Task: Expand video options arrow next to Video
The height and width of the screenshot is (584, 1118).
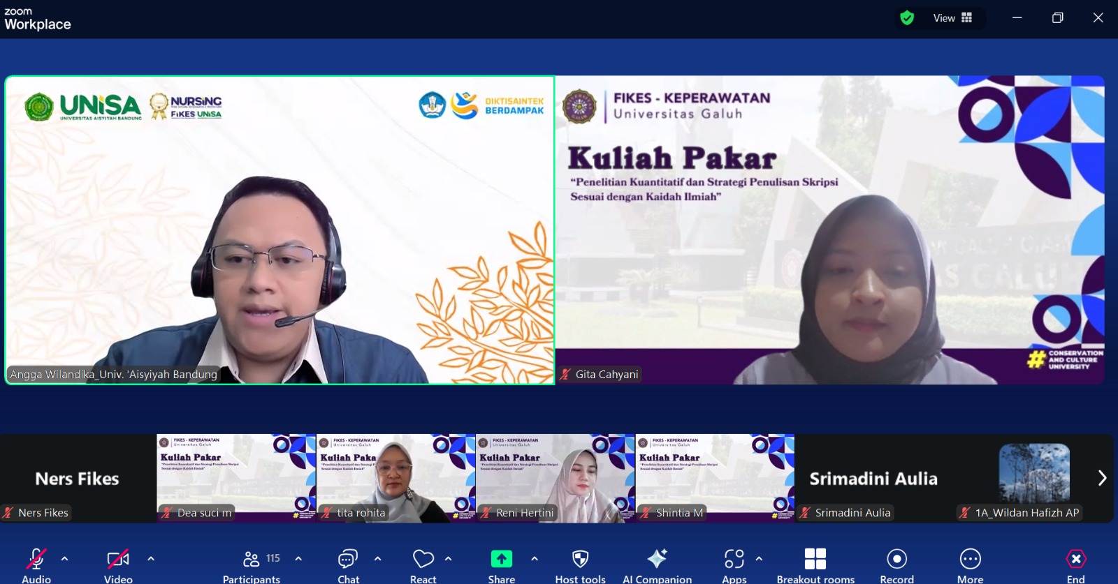Action: click(x=151, y=558)
